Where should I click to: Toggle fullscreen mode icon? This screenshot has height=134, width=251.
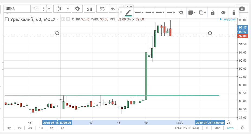(x=129, y=6)
